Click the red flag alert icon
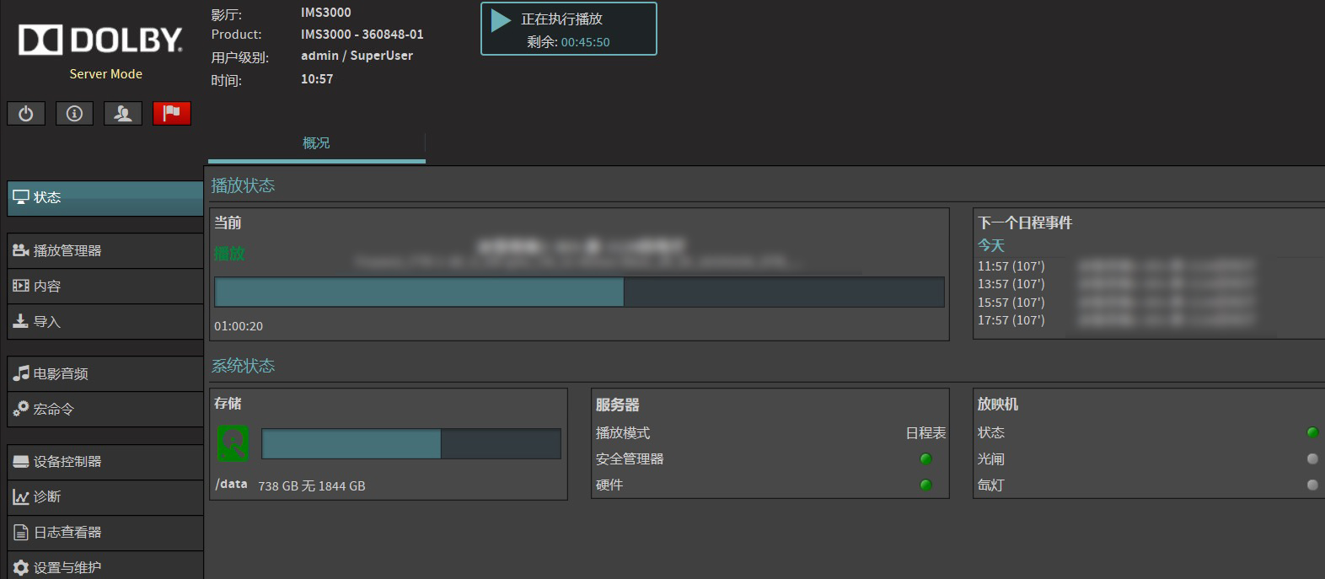Image resolution: width=1325 pixels, height=579 pixels. [172, 113]
